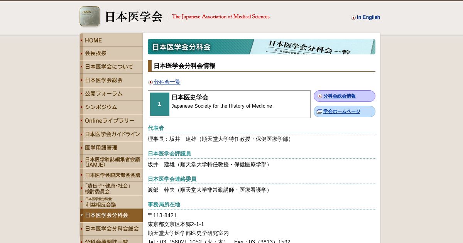
Task: Click the 事務局所在地 heading
Action: click(x=164, y=204)
